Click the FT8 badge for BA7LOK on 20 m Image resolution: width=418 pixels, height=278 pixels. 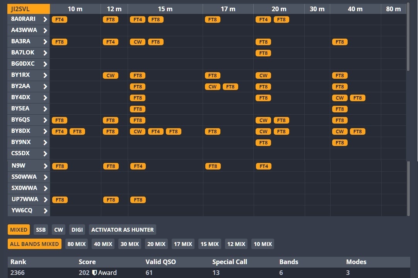[263, 53]
